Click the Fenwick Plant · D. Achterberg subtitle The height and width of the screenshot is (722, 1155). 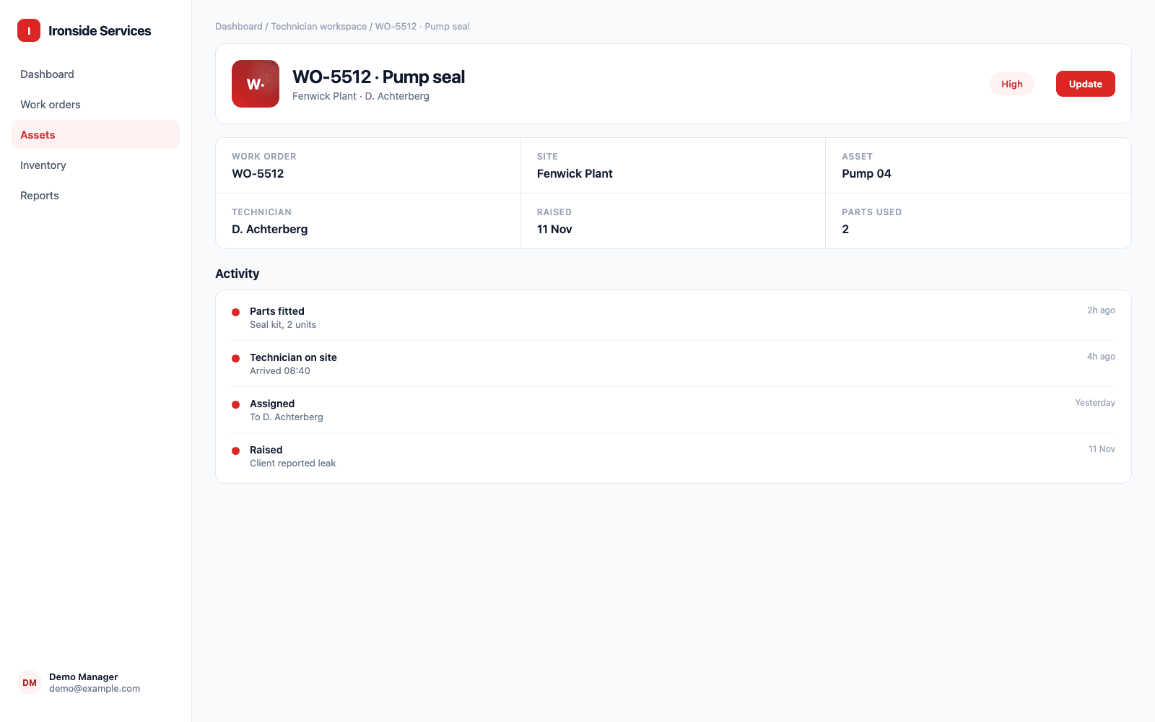361,96
